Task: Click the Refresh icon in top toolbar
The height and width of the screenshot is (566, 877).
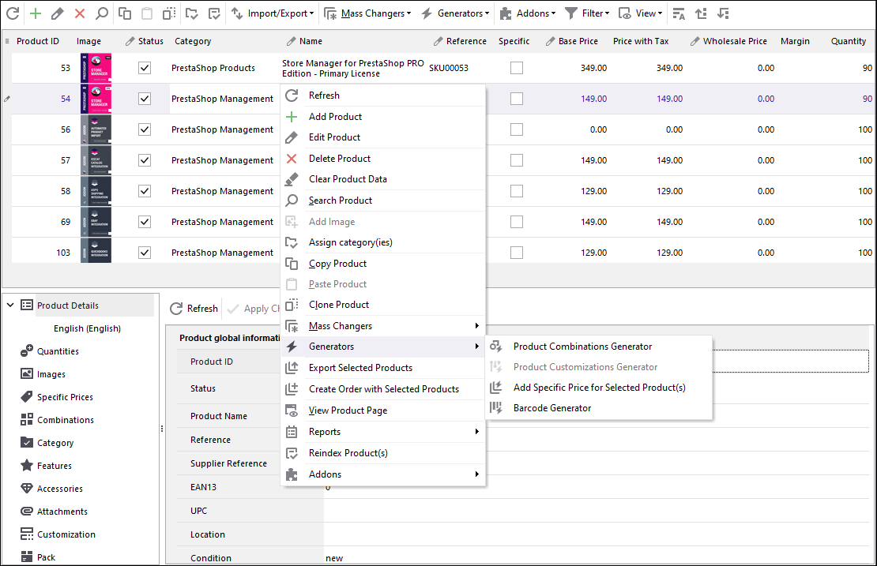Action: [x=13, y=13]
